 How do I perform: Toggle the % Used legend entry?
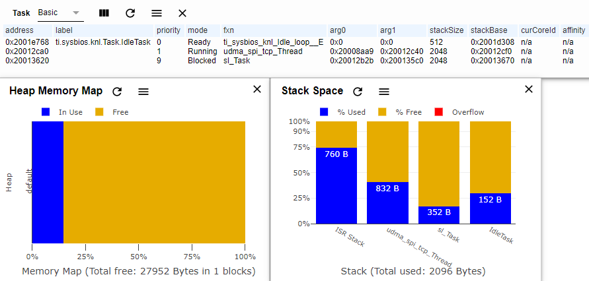(x=342, y=112)
